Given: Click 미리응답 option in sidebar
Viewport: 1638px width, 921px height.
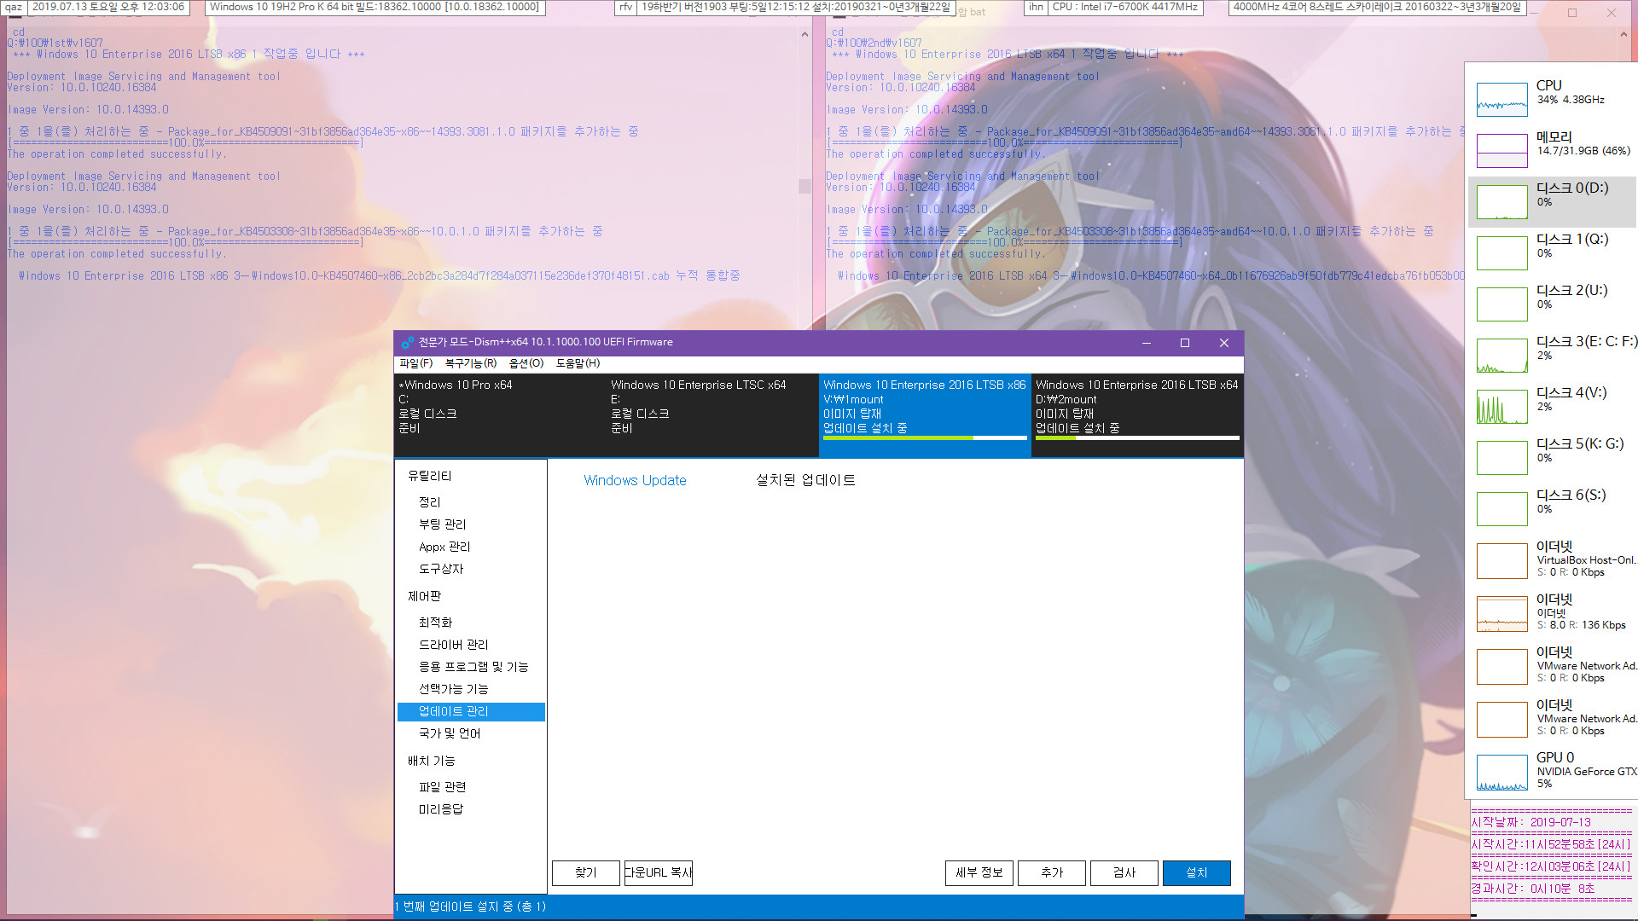Looking at the screenshot, I should (x=442, y=808).
